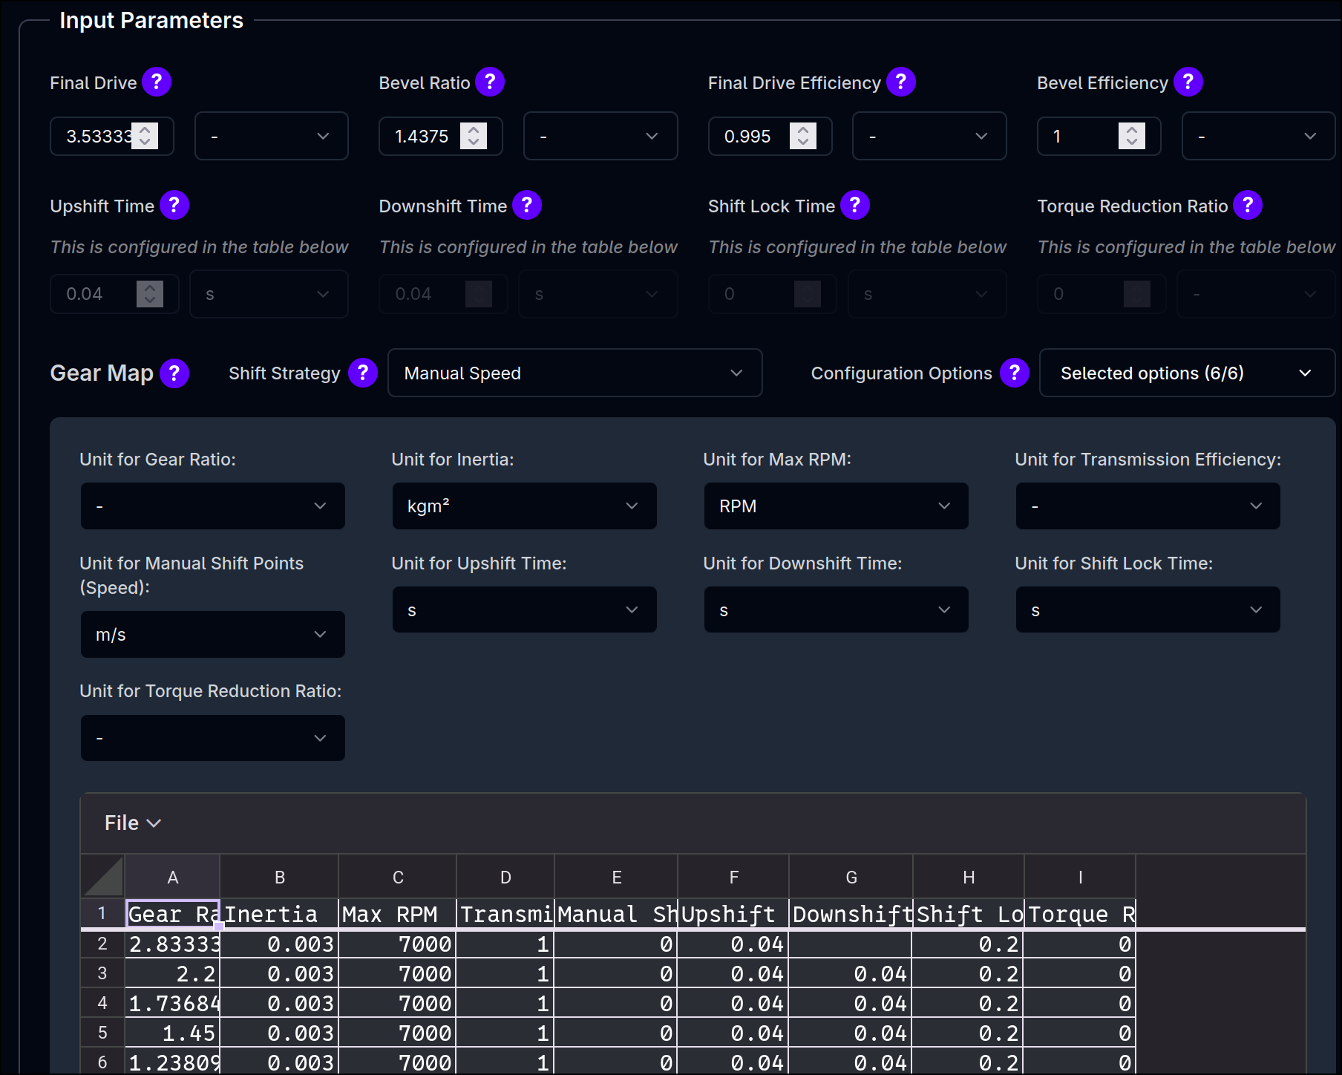Click the select-all corner of spreadsheet
The width and height of the screenshot is (1342, 1075).
click(x=103, y=877)
